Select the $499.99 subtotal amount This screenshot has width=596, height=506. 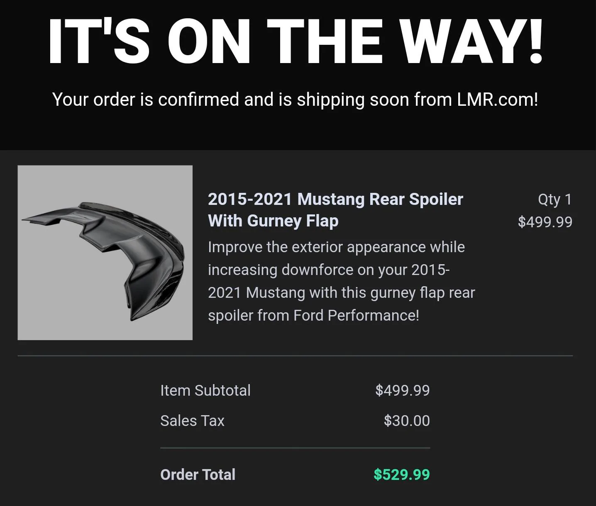click(403, 390)
